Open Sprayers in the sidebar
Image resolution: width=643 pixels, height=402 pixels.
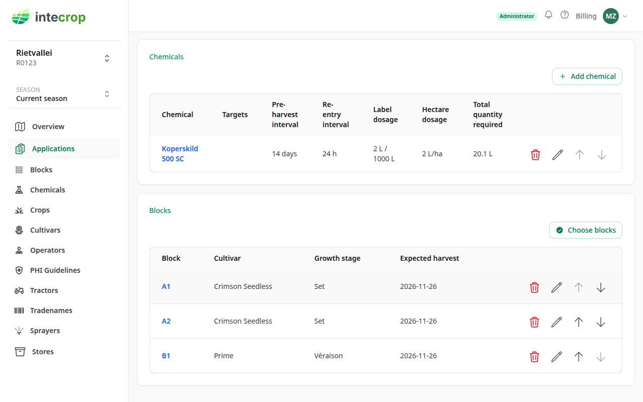[x=64, y=331]
